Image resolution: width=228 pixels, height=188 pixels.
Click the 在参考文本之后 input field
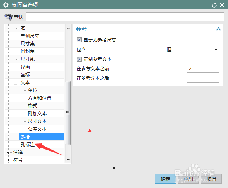[203, 78]
